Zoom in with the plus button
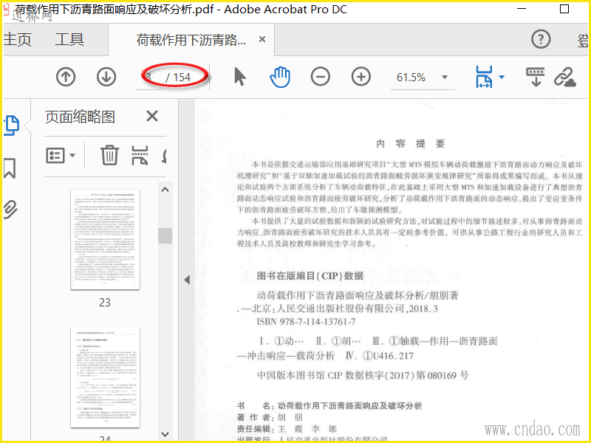Screen dimensions: 591x443 [x=361, y=77]
